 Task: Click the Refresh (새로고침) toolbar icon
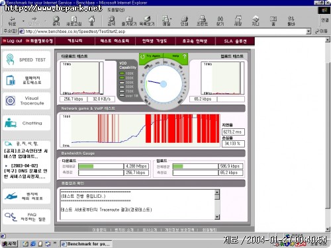coord(74,21)
